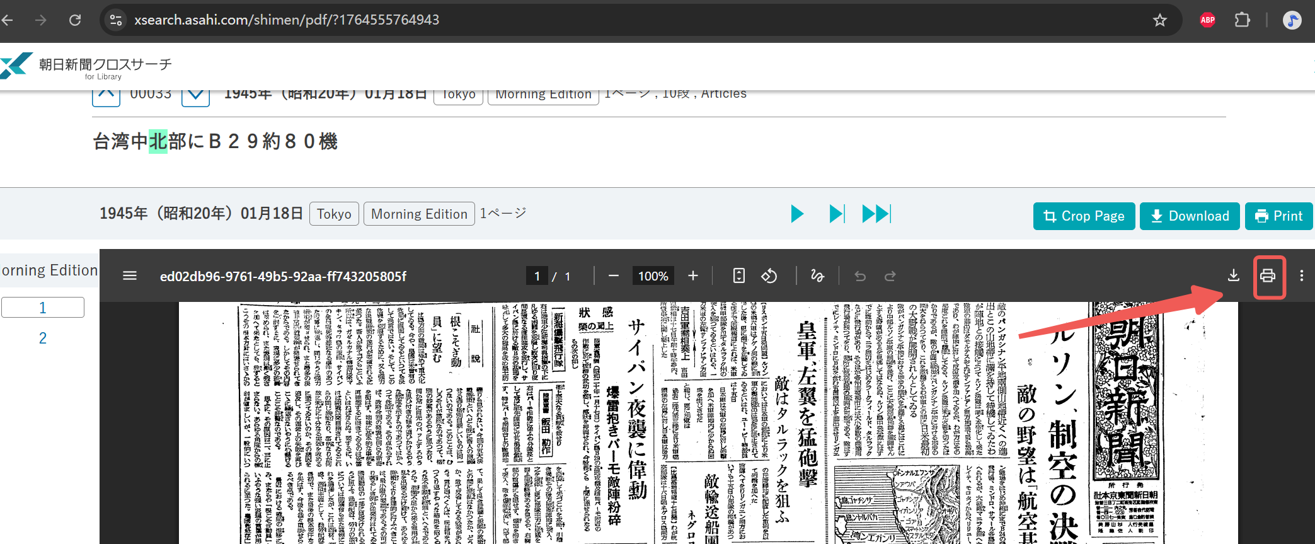Image resolution: width=1315 pixels, height=544 pixels.
Task: Open site information icon in address bar
Action: tap(116, 20)
